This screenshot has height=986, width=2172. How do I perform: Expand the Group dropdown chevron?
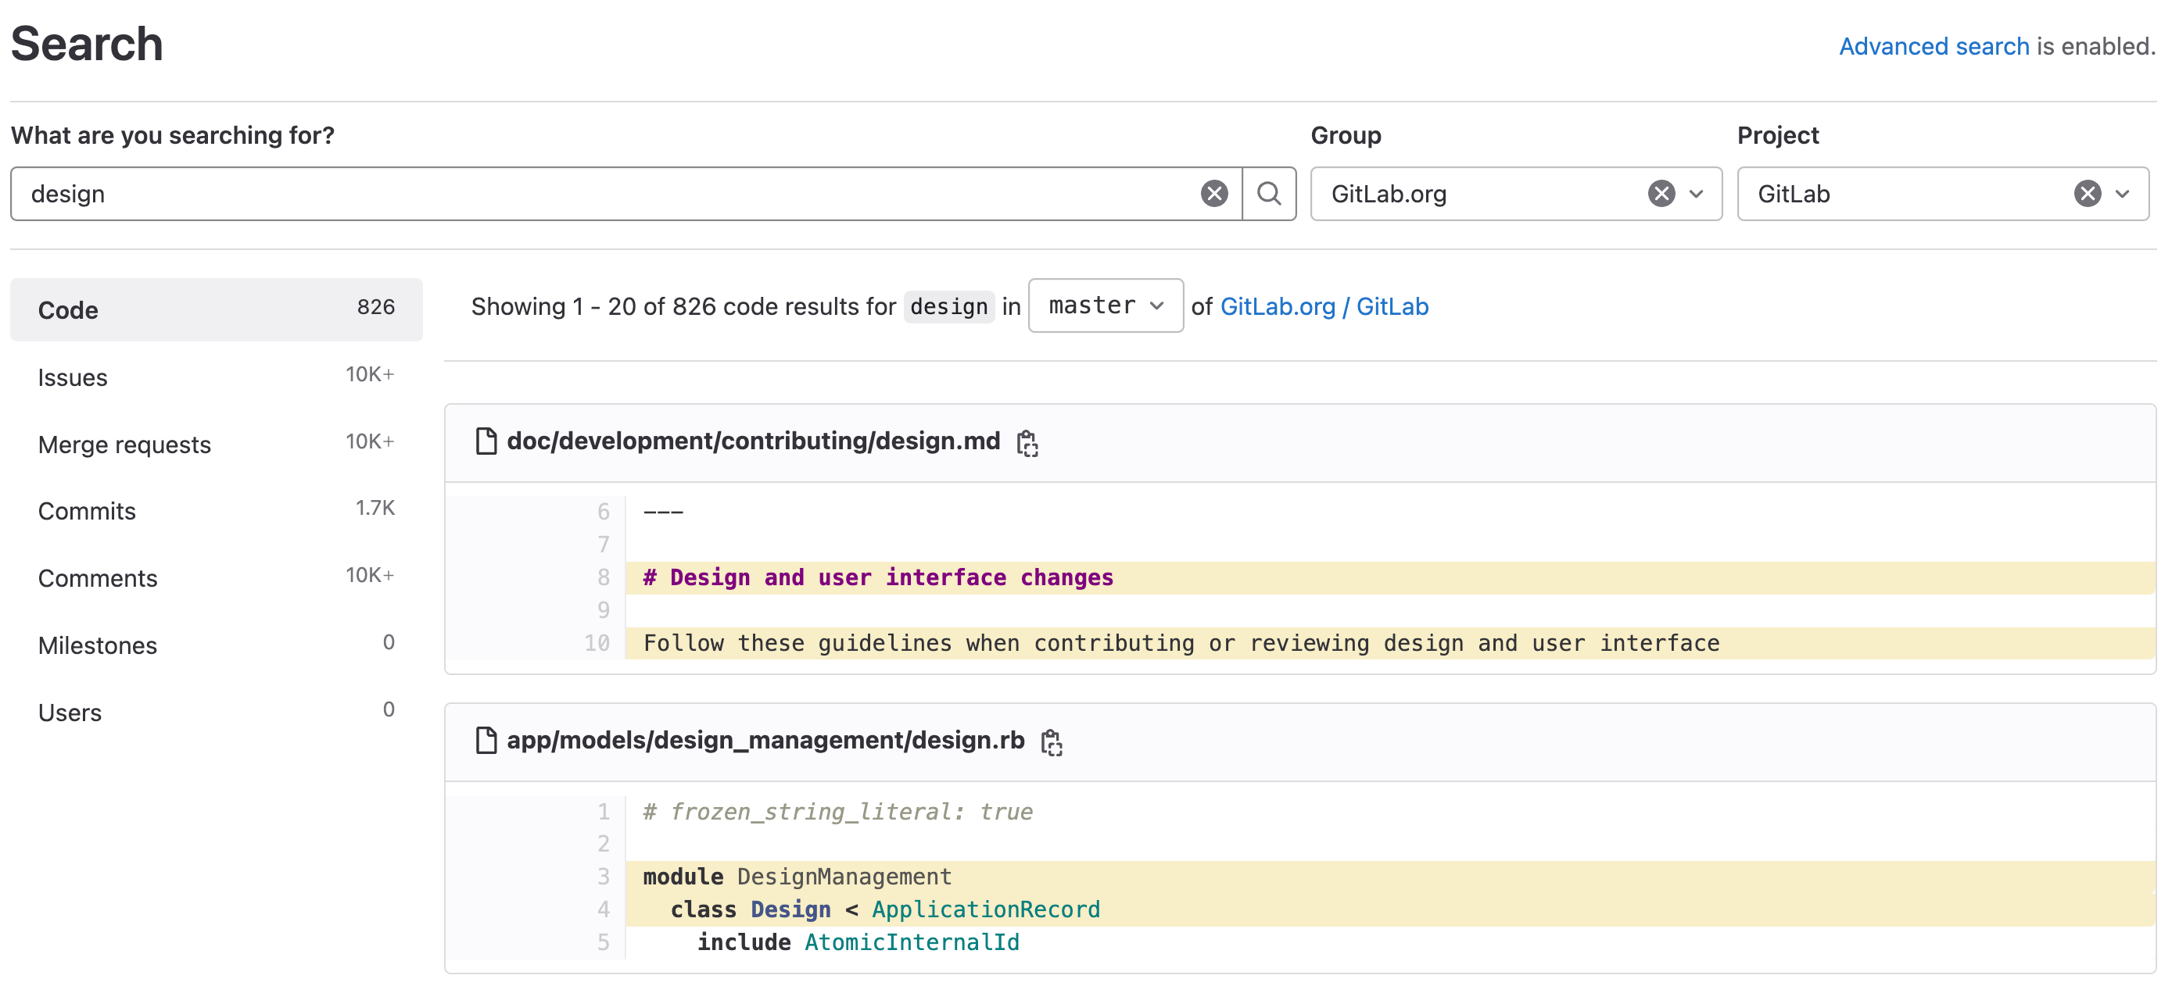click(1697, 194)
